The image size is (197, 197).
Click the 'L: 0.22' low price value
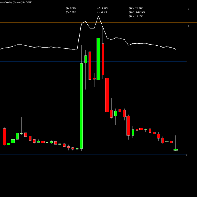pos(102,13)
